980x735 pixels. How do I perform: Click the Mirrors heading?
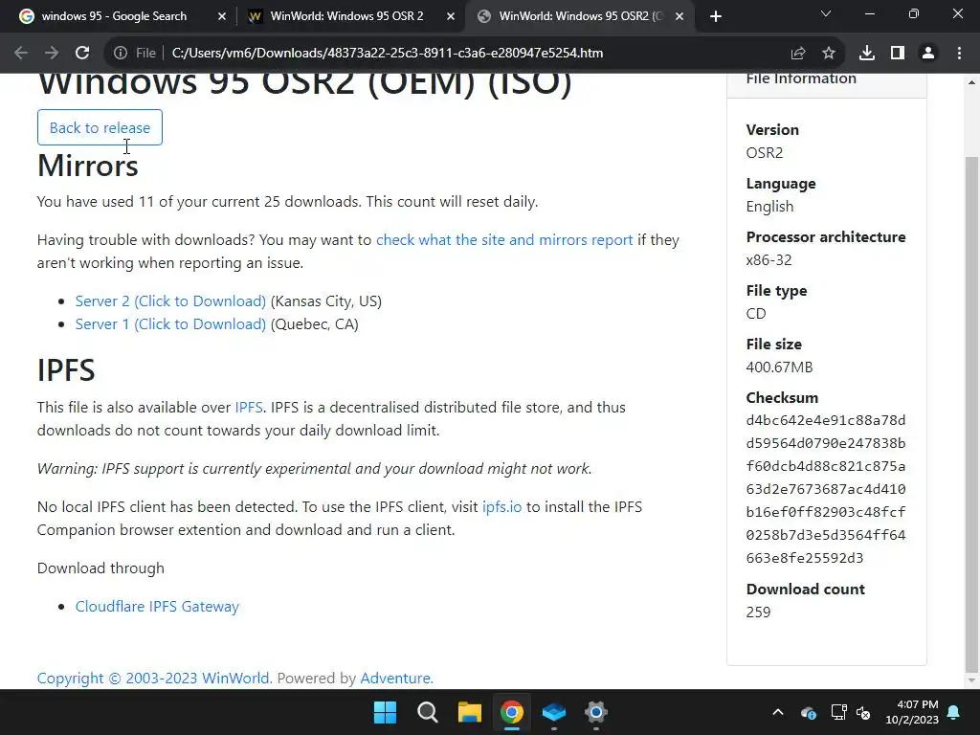point(87,166)
